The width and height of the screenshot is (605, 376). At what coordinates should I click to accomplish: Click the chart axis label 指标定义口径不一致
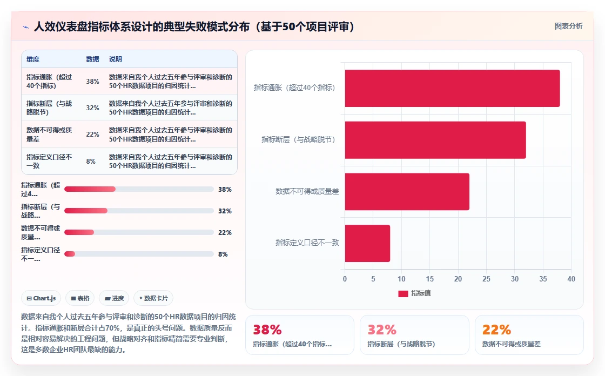point(307,243)
